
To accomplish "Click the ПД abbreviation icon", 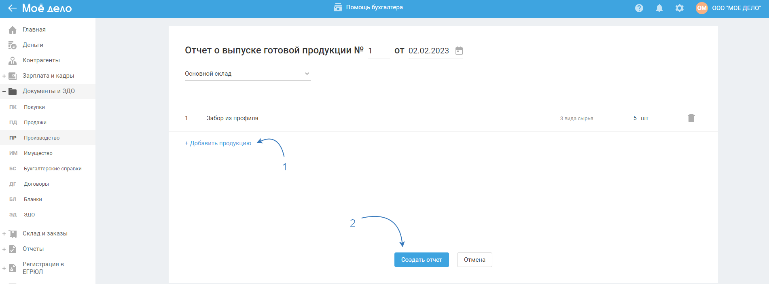I will click(x=13, y=123).
